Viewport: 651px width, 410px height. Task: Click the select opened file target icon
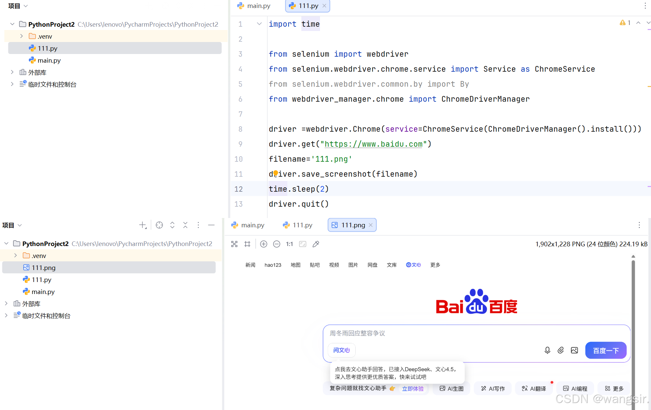[159, 225]
